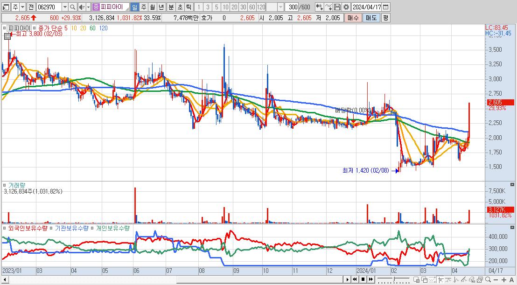Set interval to 5
517x285 pixels.
[217, 7]
